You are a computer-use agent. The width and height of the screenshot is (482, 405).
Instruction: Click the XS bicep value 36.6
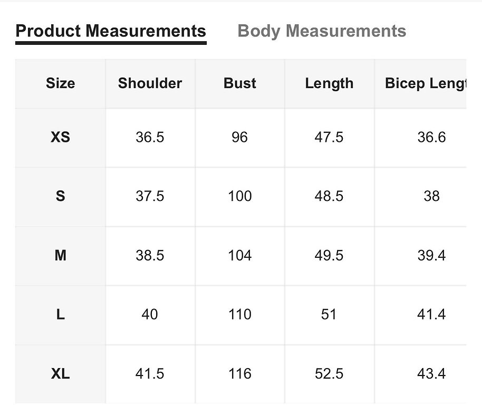click(x=431, y=137)
